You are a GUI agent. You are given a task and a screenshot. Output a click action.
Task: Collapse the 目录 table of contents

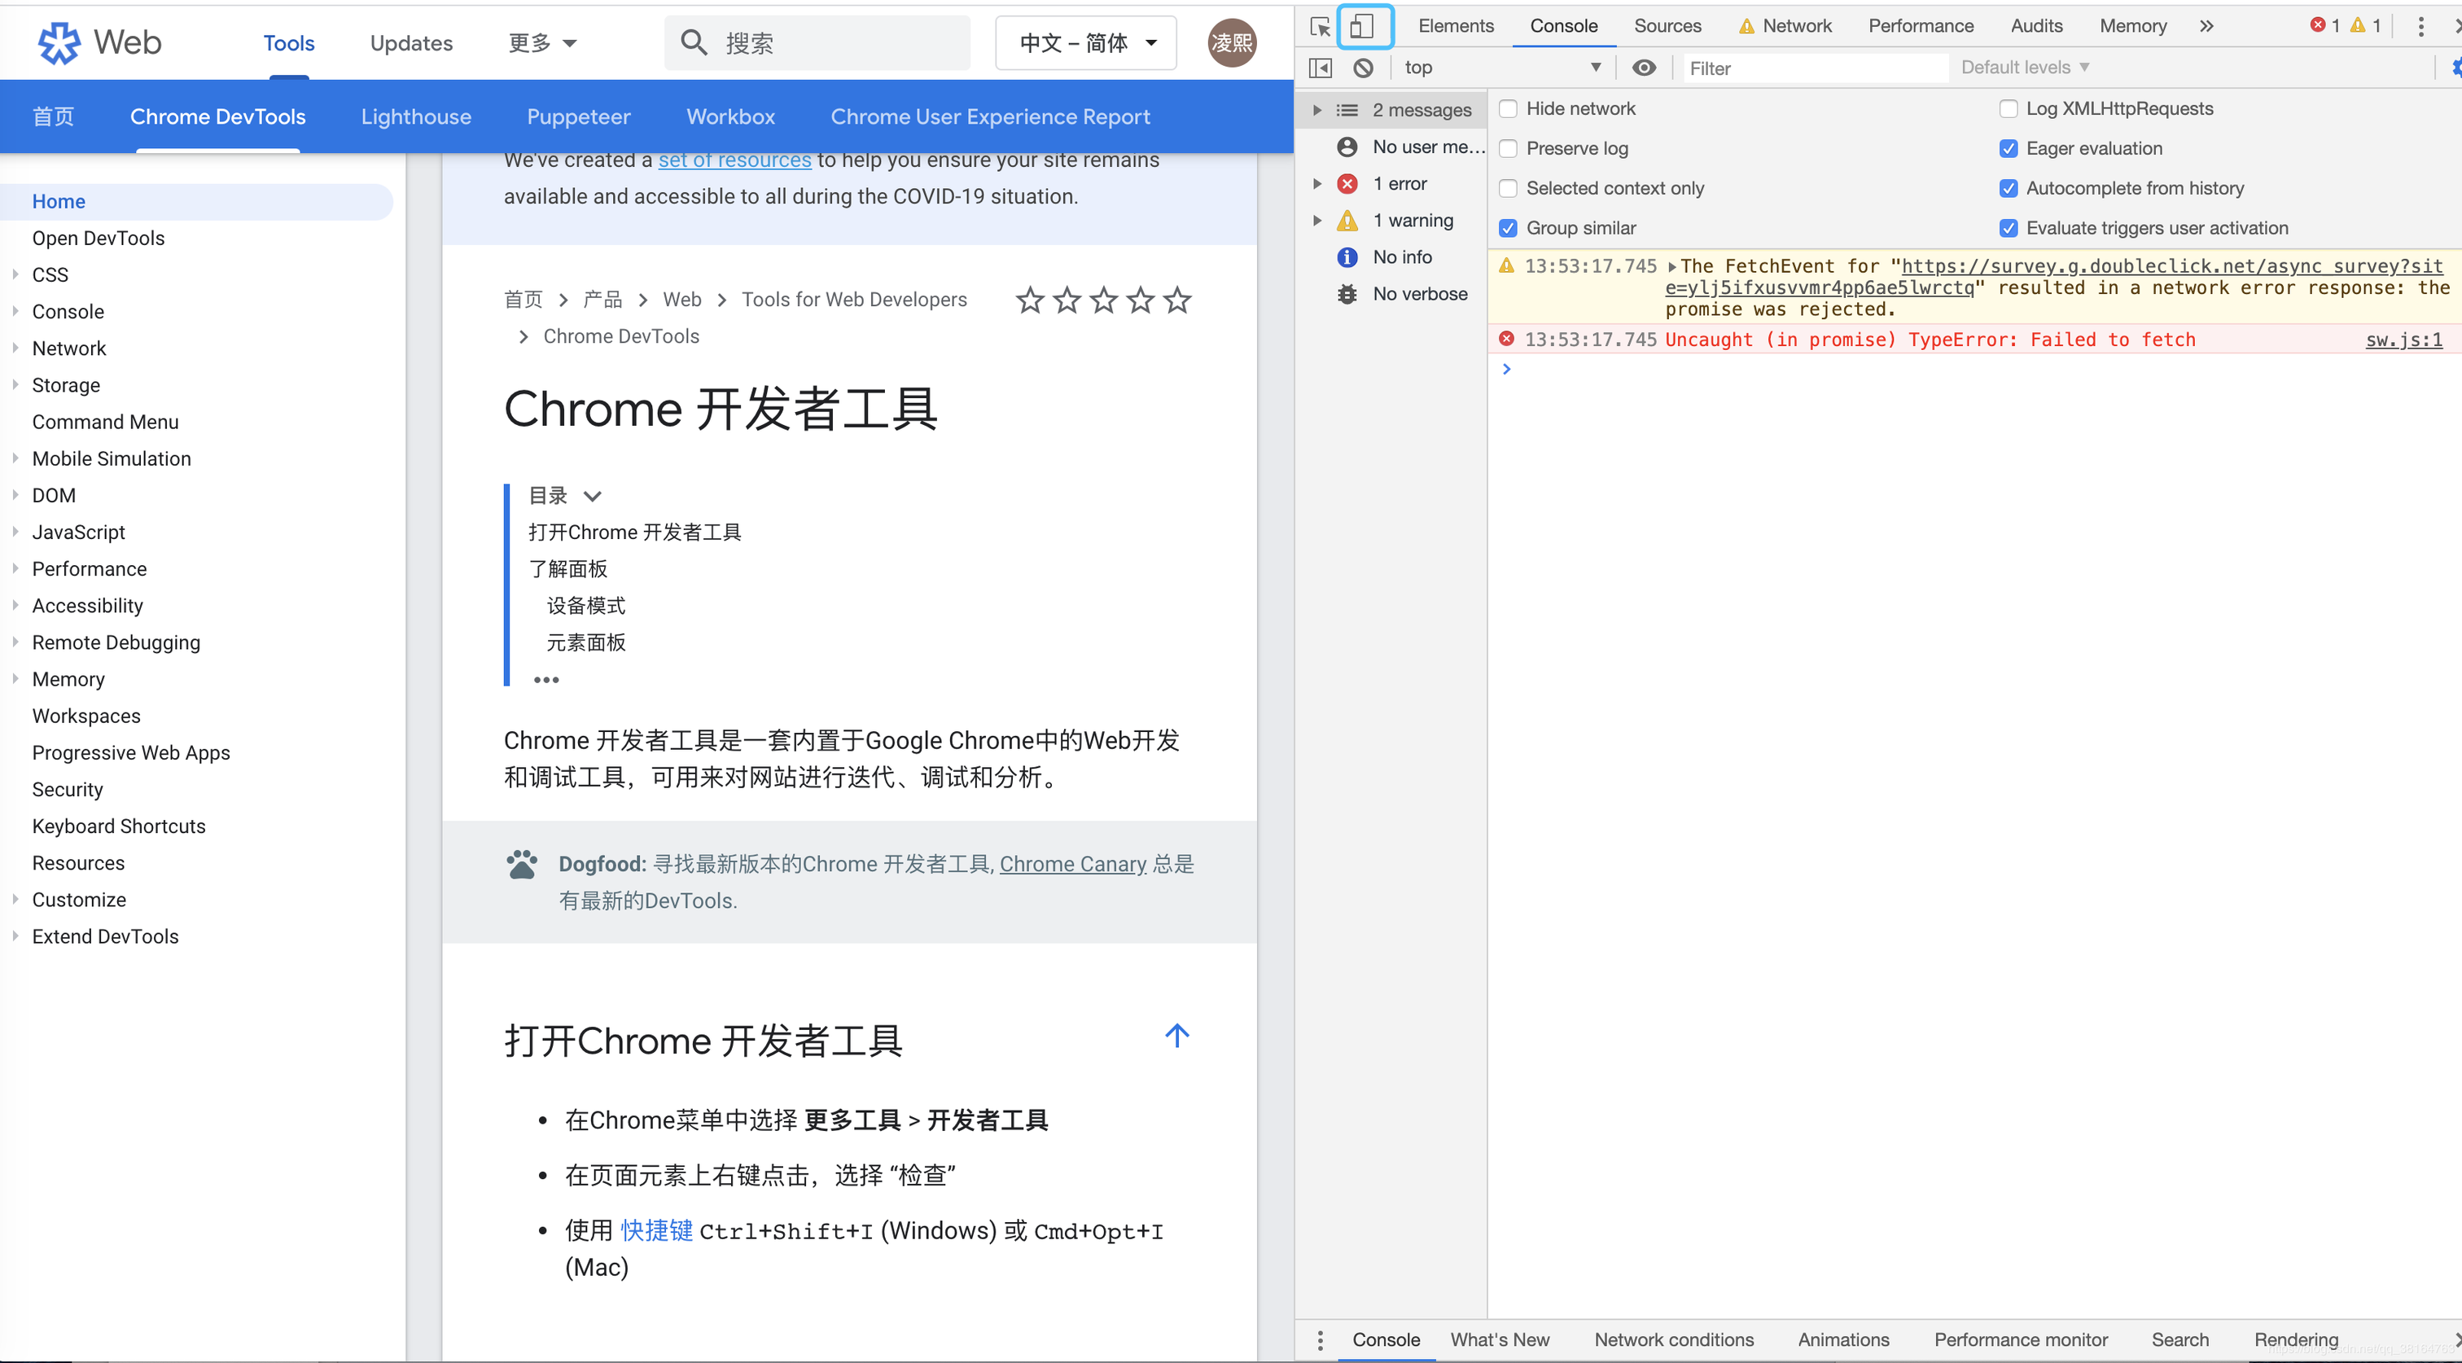(593, 496)
